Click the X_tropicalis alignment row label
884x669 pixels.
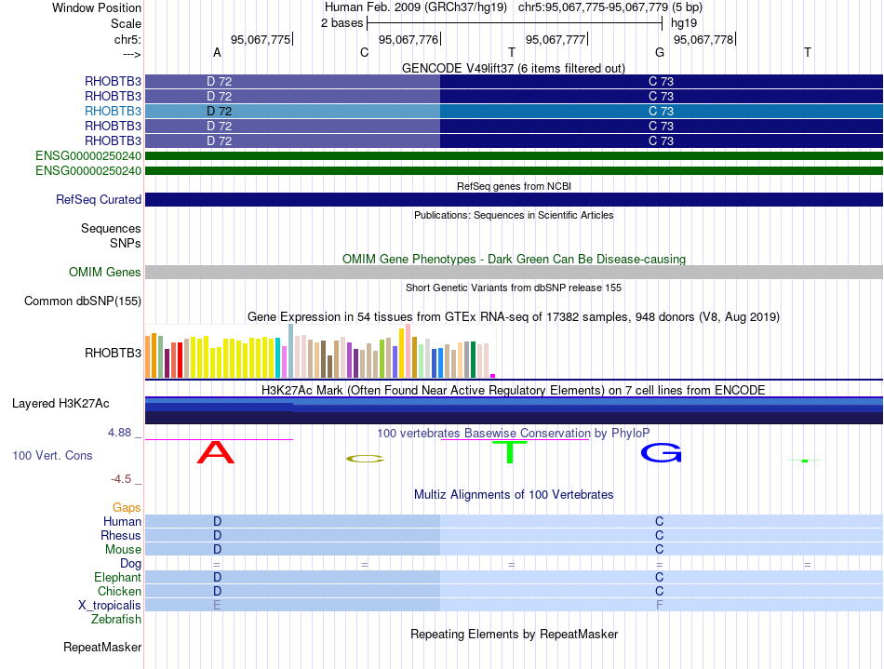(x=110, y=606)
